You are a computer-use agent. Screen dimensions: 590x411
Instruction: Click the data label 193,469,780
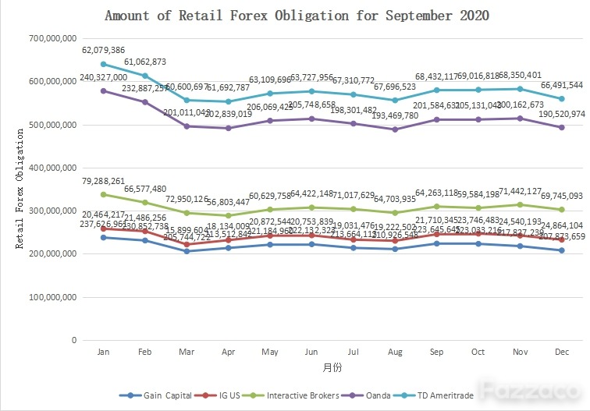pyautogui.click(x=395, y=116)
